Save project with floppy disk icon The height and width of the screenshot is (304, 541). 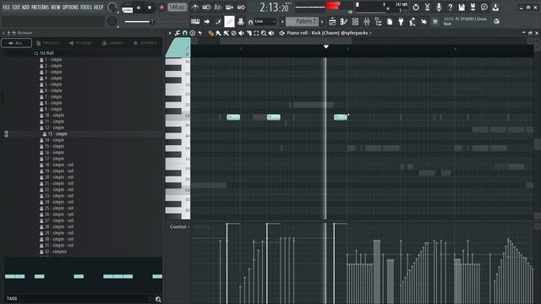click(462, 7)
